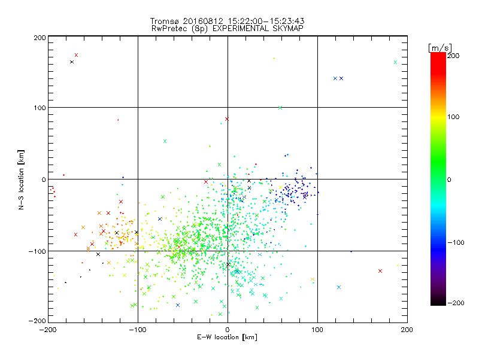Click the green X marker on the 100 km N-S line
Viewport: 479px width, 359px height.
280,108
